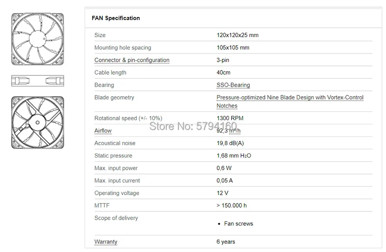Click the rear-view fan diagram thumbnail
Viewport: 386px width, 252px height.
point(37,123)
